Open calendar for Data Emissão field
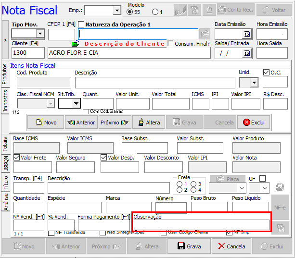 click(x=247, y=34)
